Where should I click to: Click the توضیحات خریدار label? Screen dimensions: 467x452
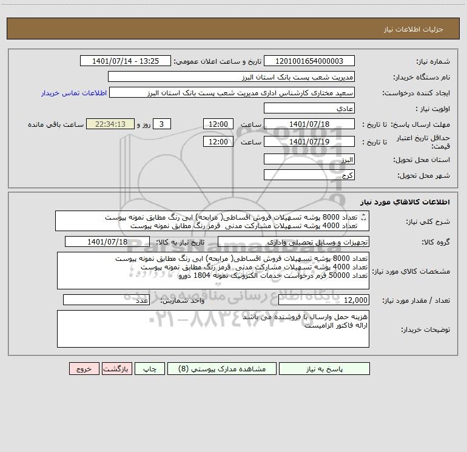point(426,329)
